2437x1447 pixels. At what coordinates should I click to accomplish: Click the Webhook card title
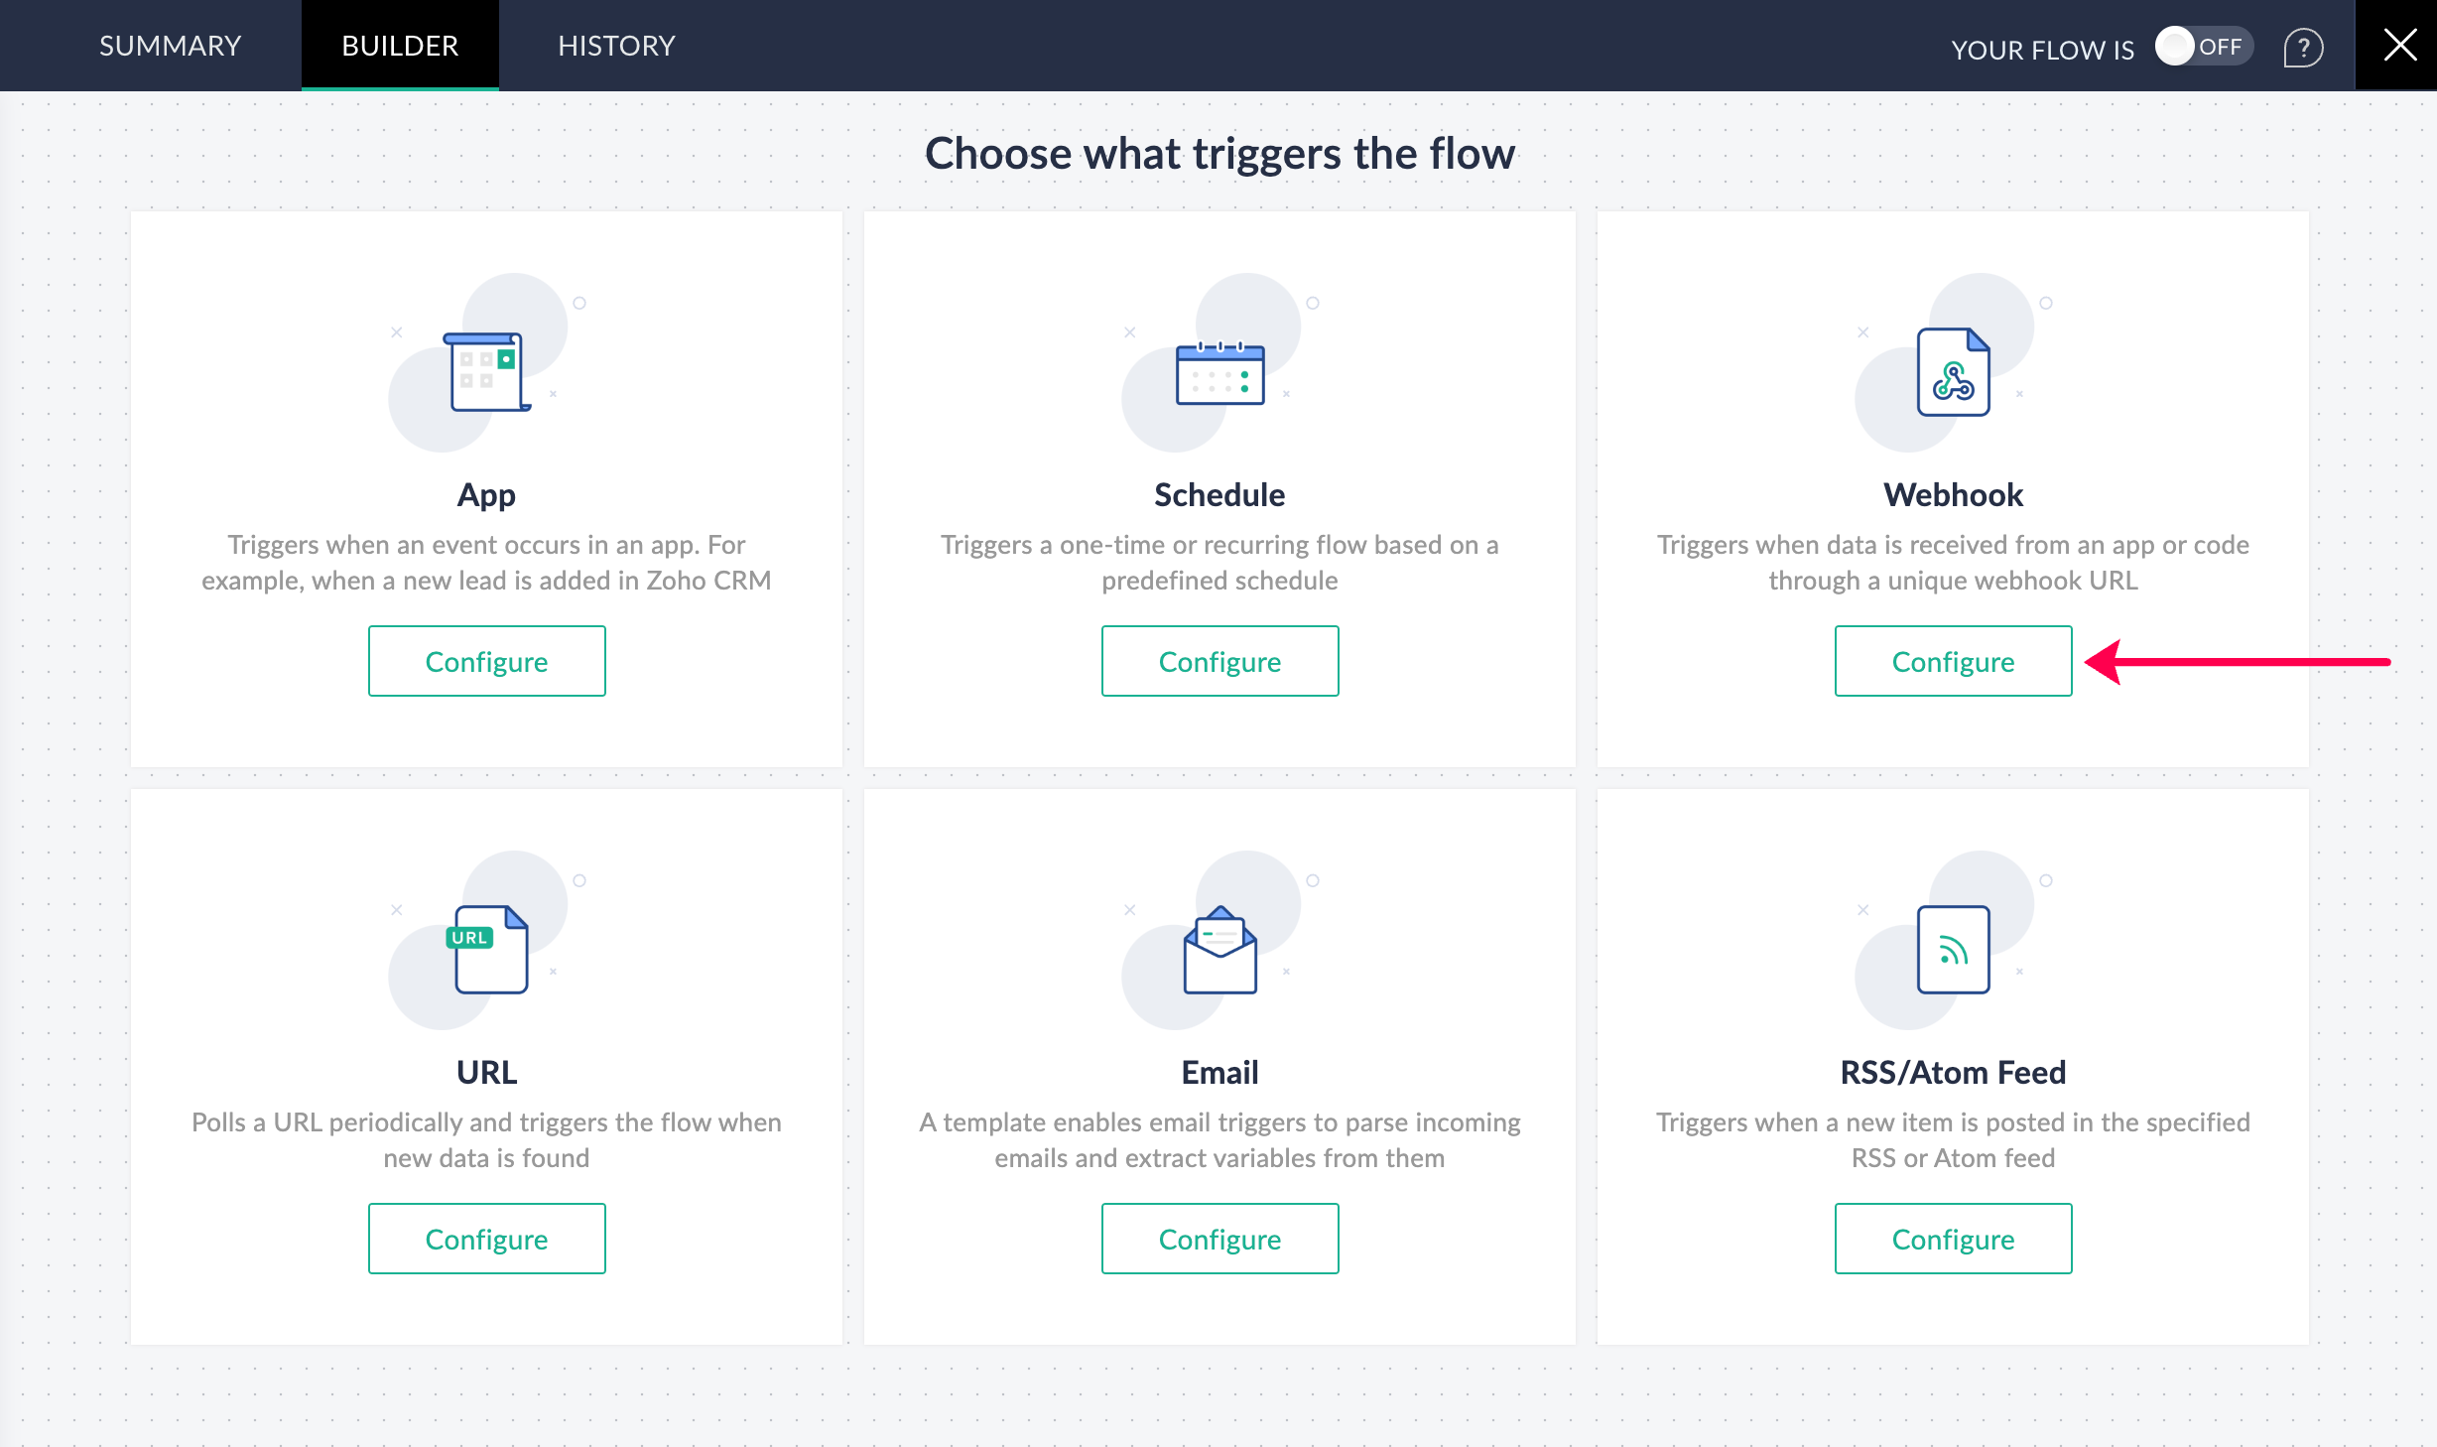[x=1953, y=494]
